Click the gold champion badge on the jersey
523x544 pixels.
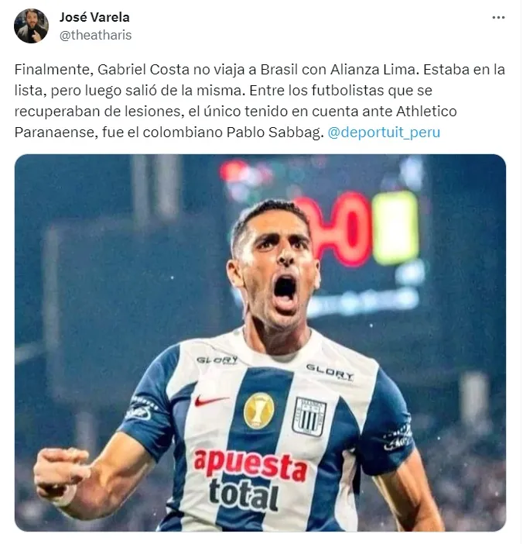(x=258, y=411)
